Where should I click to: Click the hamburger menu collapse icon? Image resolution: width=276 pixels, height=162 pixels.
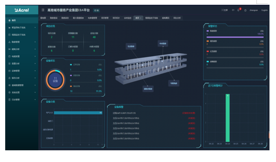pos(43,10)
